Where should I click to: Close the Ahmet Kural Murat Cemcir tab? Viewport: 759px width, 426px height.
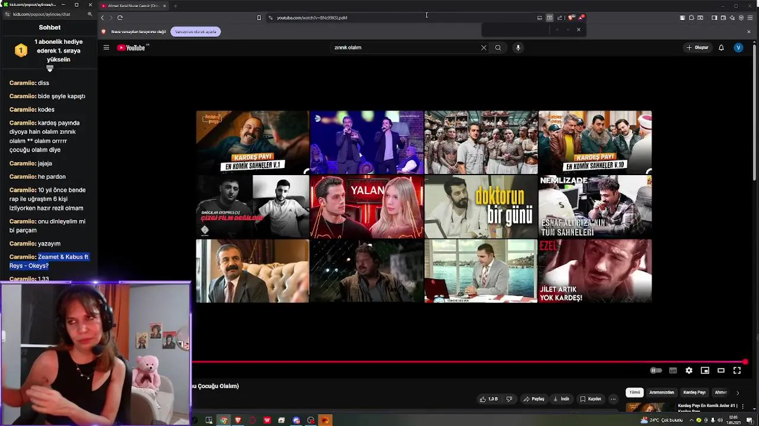[164, 6]
